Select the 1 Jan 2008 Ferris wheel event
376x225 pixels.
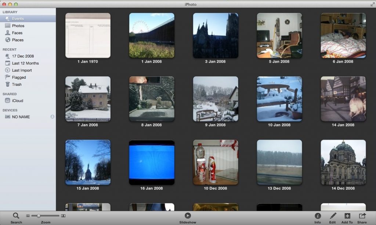152,36
